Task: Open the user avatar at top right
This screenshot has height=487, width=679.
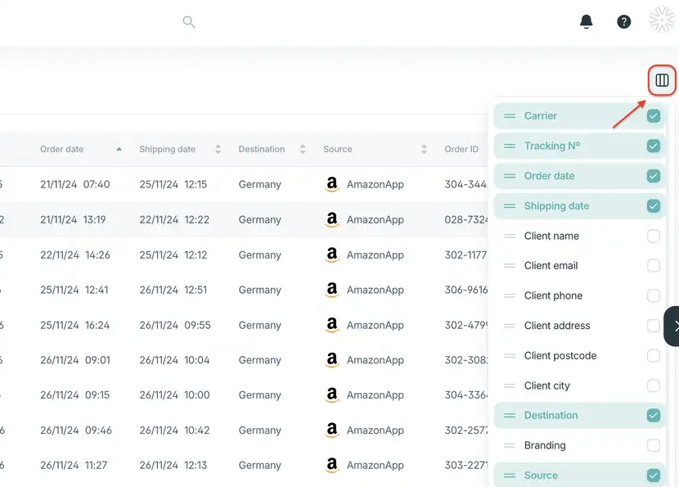Action: [x=662, y=20]
